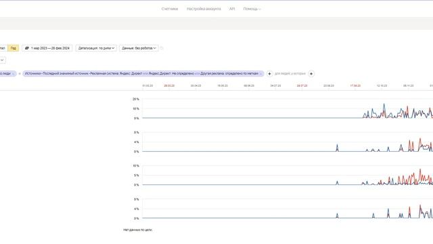Open the small chevron dropdown below period buttons
Image resolution: width=433 pixels, height=244 pixels.
coord(2,60)
